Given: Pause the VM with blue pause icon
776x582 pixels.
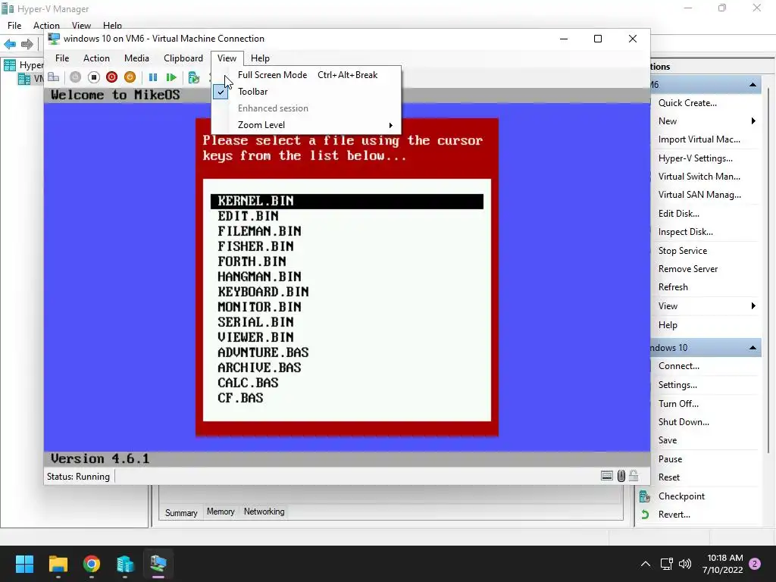Looking at the screenshot, I should click(x=153, y=77).
